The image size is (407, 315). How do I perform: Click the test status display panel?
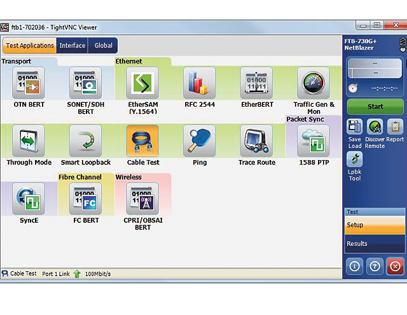pos(375,69)
